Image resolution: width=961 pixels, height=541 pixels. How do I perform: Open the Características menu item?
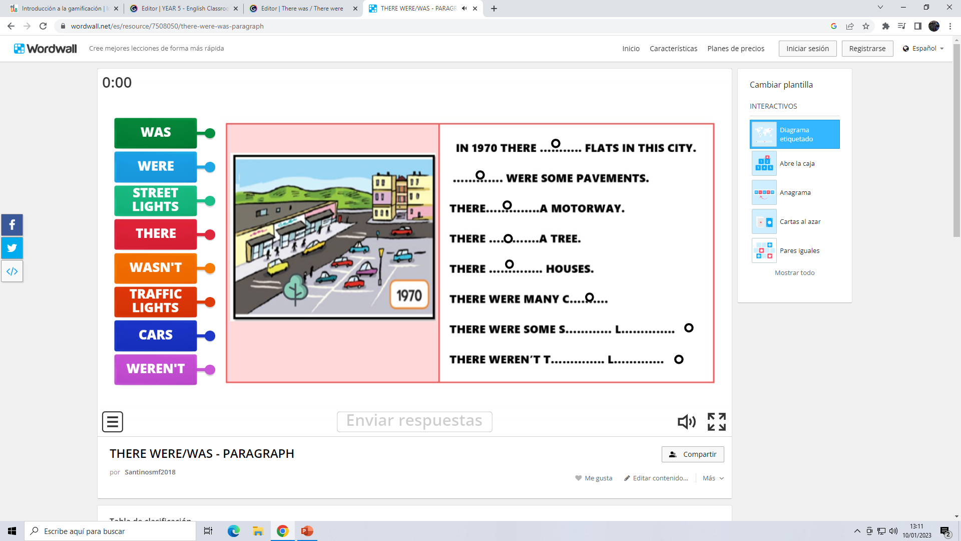click(x=673, y=49)
